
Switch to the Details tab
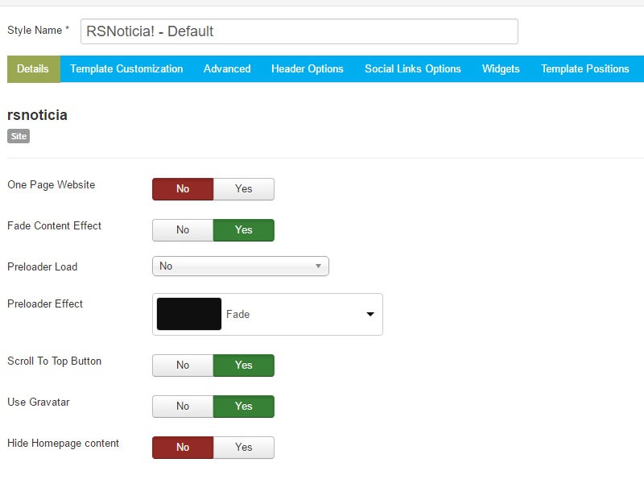33,69
